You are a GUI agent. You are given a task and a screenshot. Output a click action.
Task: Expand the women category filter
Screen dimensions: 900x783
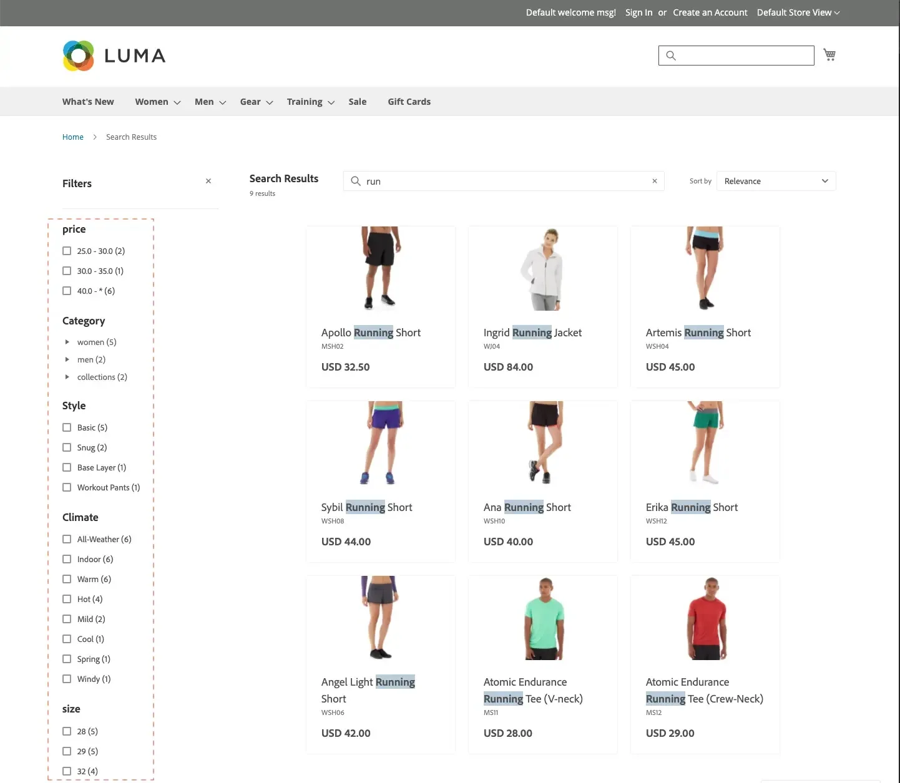(67, 342)
